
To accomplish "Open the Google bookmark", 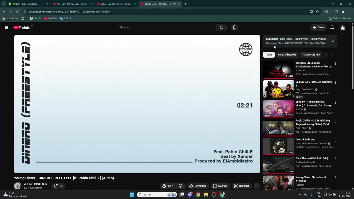I will pos(35,19).
